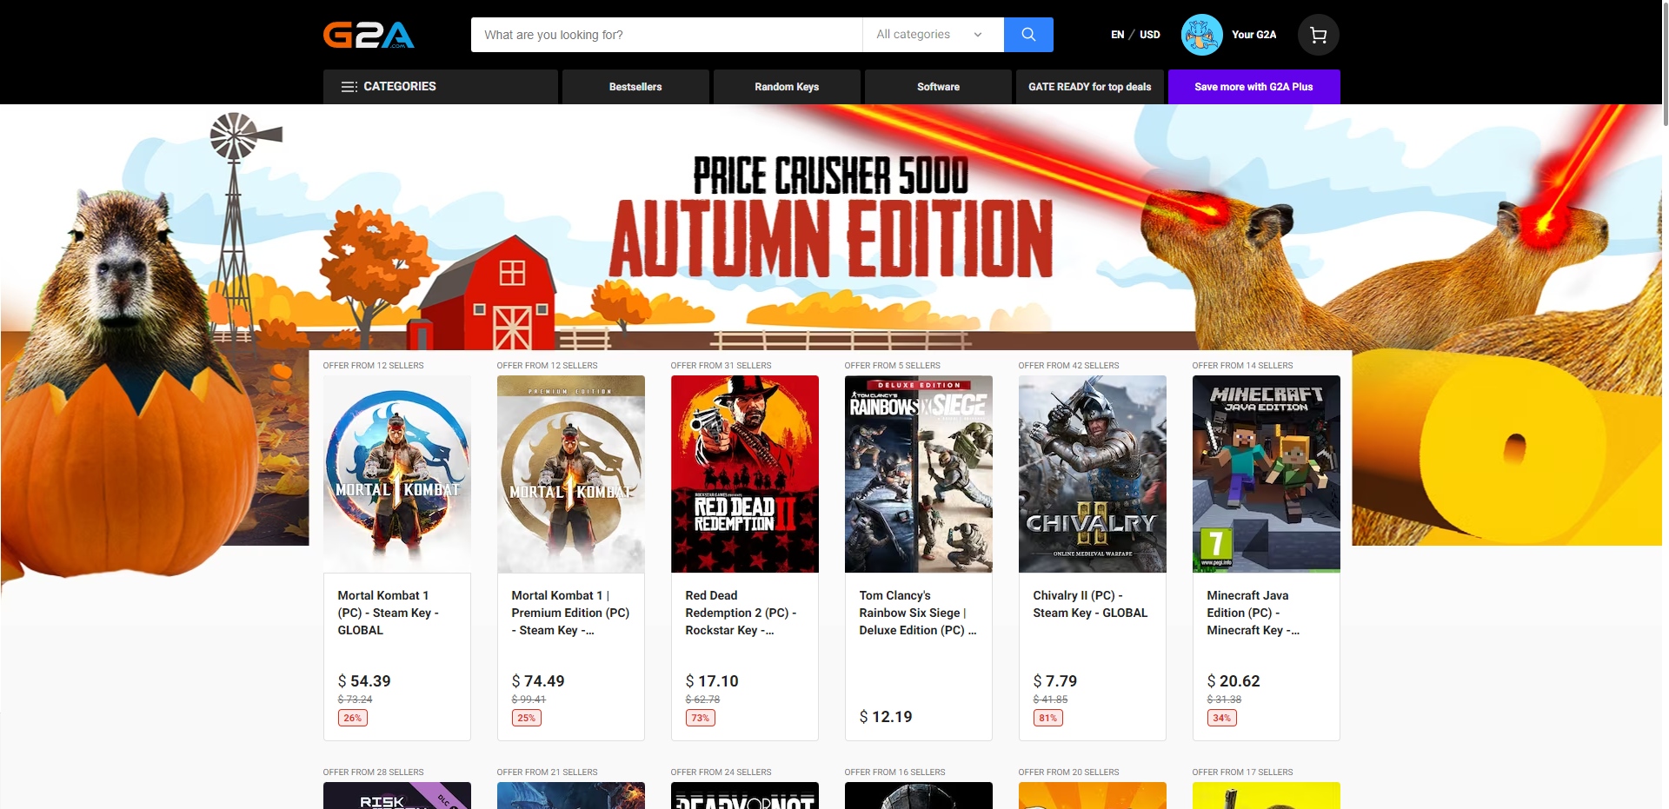This screenshot has height=809, width=1669.
Task: Click the 'OFFER FROM 5 SELLERS' label
Action: [893, 366]
